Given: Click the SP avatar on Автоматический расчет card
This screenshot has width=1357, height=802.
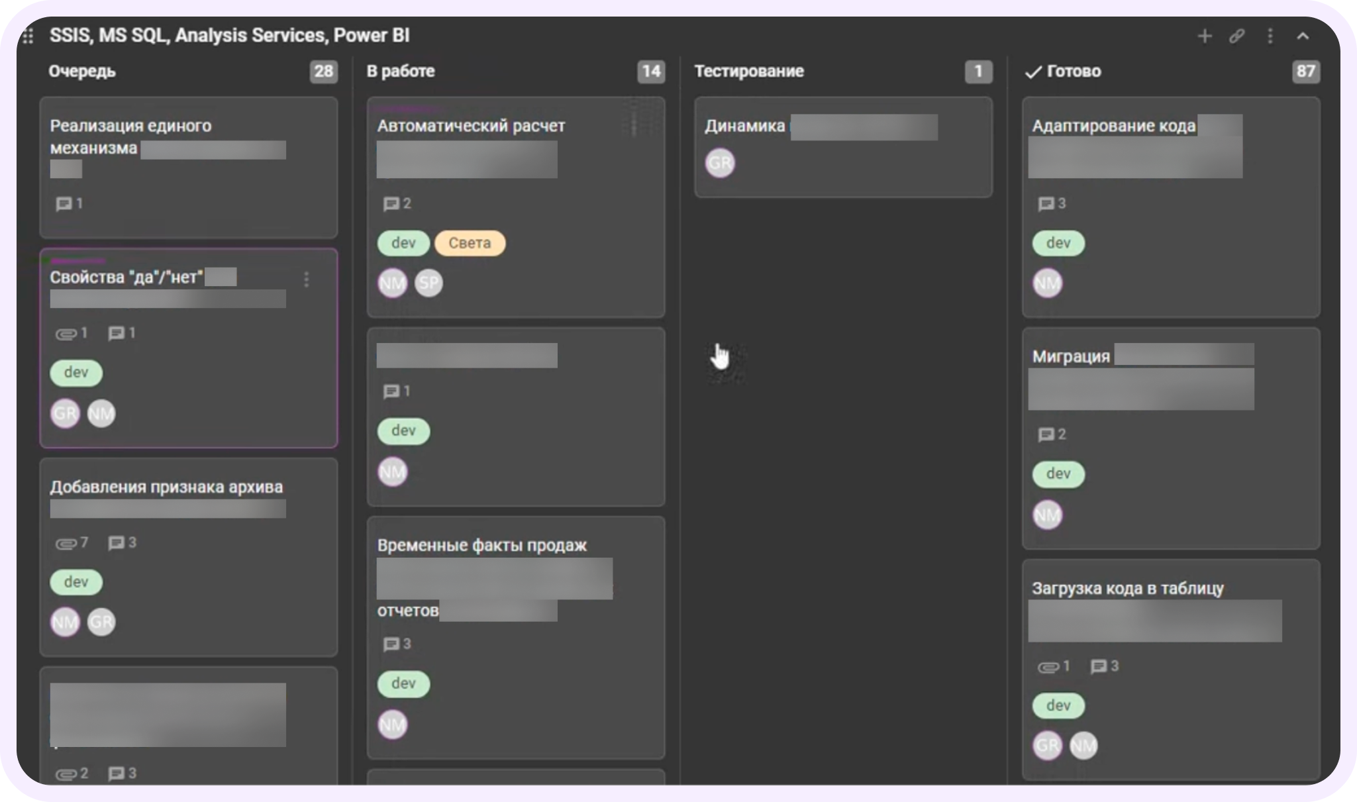Looking at the screenshot, I should point(428,283).
